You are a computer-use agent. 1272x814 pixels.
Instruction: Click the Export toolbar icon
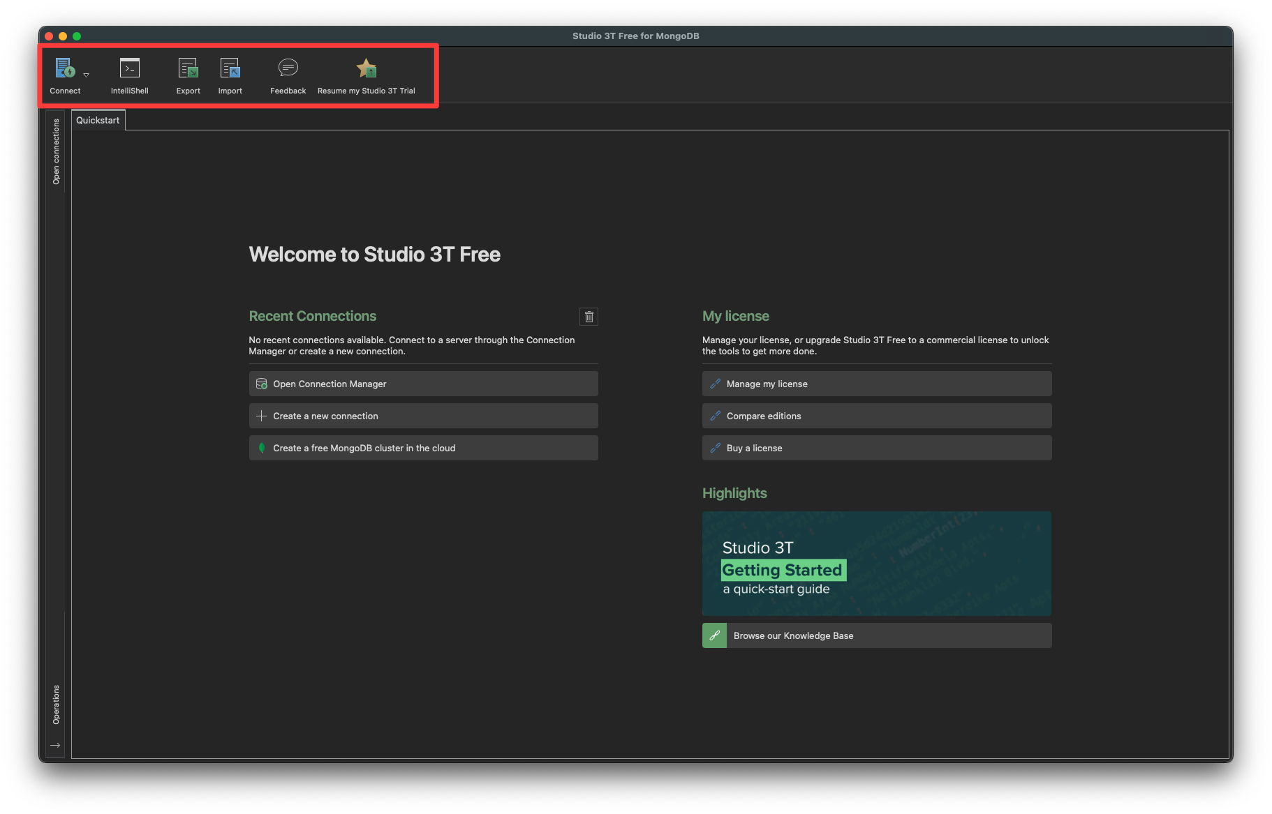(x=188, y=68)
